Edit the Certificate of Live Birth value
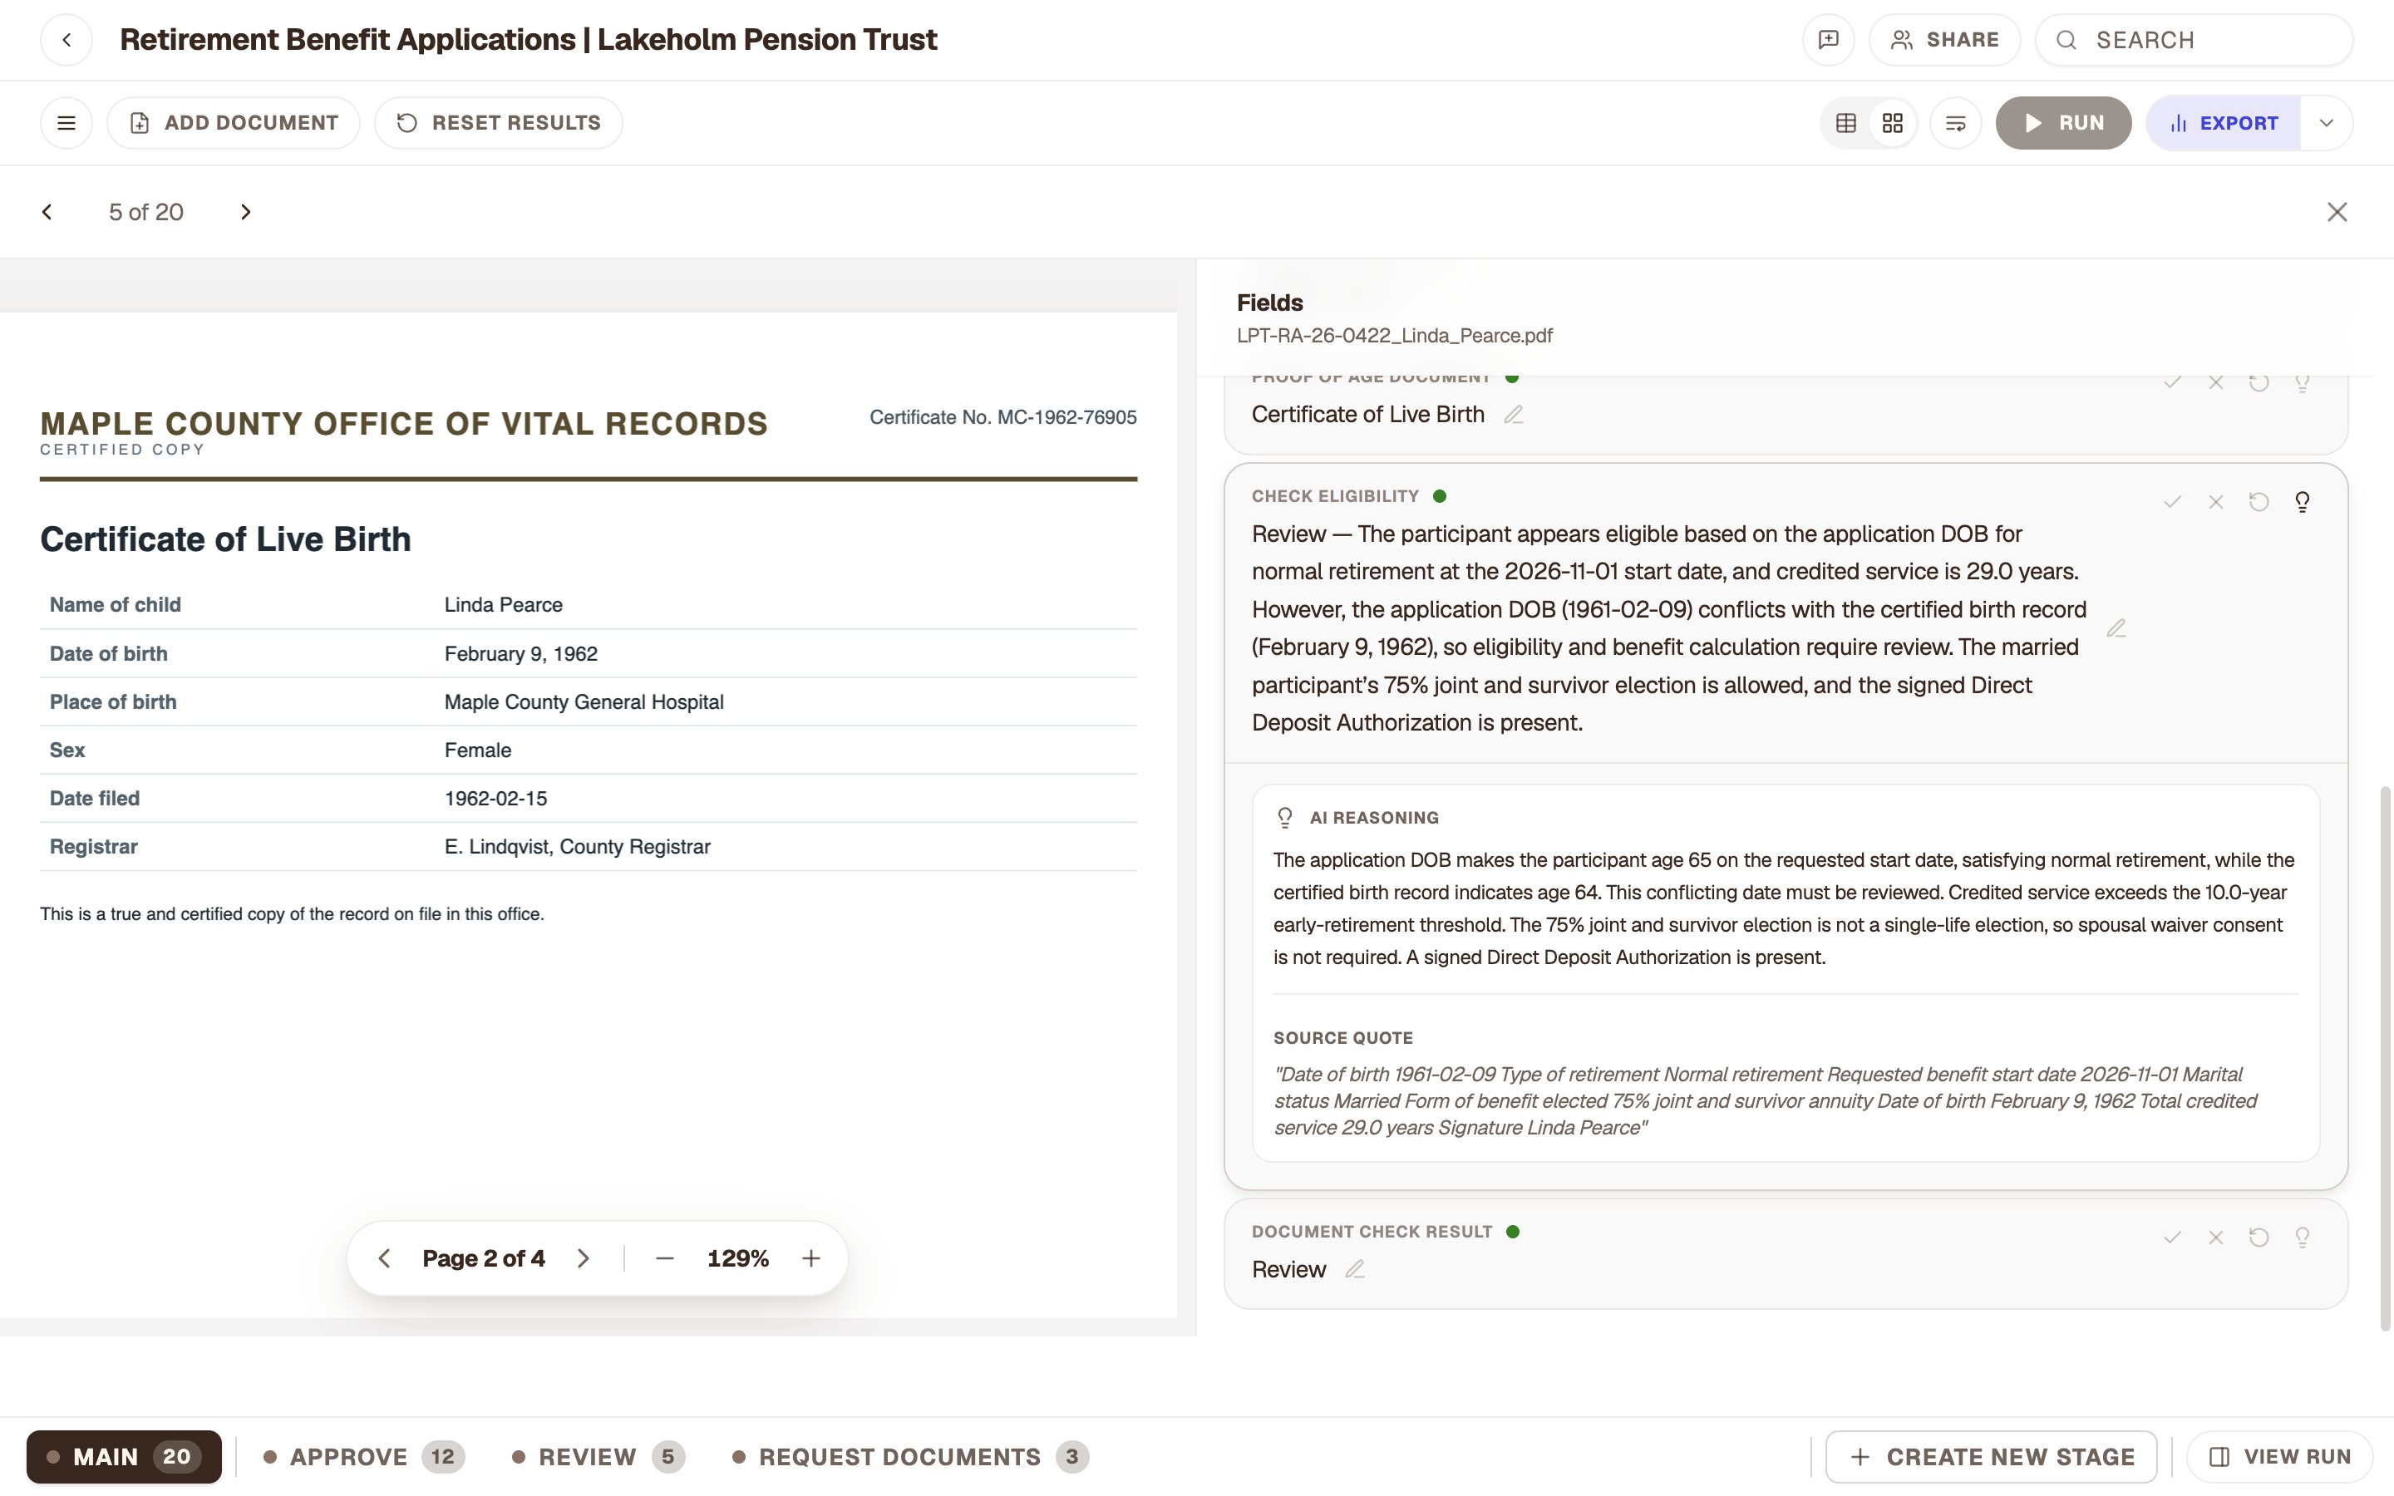This screenshot has width=2394, height=1496. point(1514,415)
